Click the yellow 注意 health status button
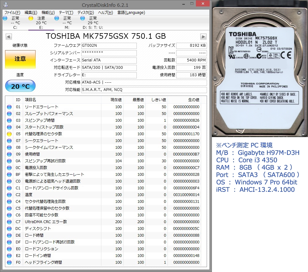This screenshot has height=272, width=308. point(20,59)
